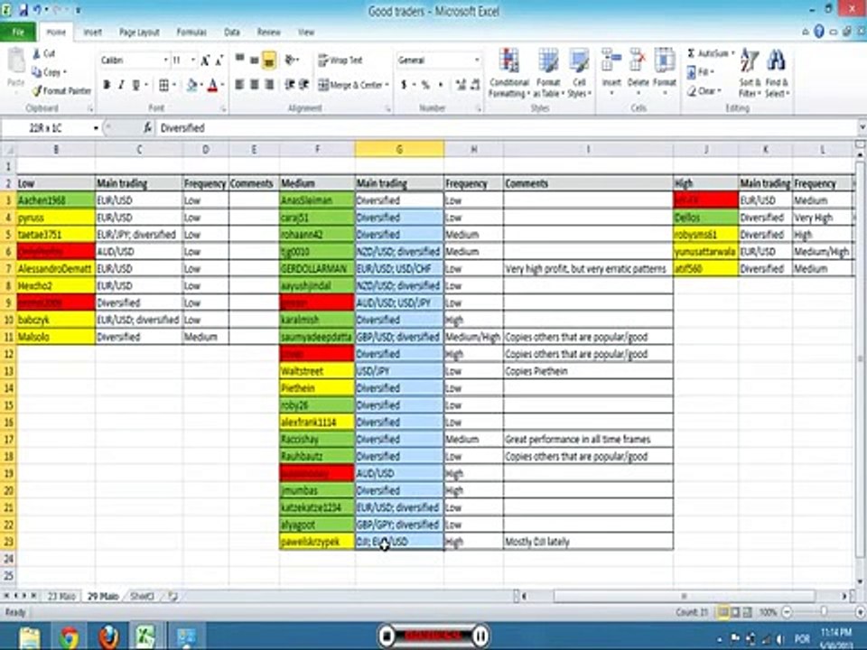Toggle Middle Align for cells
The height and width of the screenshot is (650, 867).
(255, 60)
